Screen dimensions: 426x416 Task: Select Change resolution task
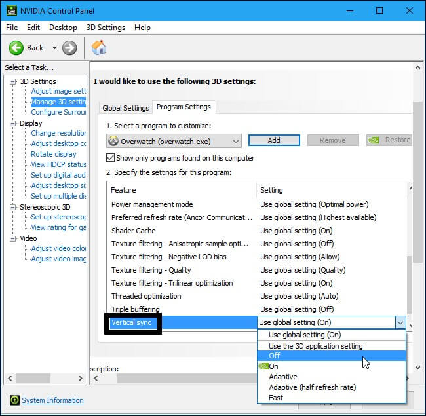[58, 133]
